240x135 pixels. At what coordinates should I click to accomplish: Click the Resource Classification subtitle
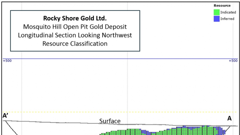[75, 44]
